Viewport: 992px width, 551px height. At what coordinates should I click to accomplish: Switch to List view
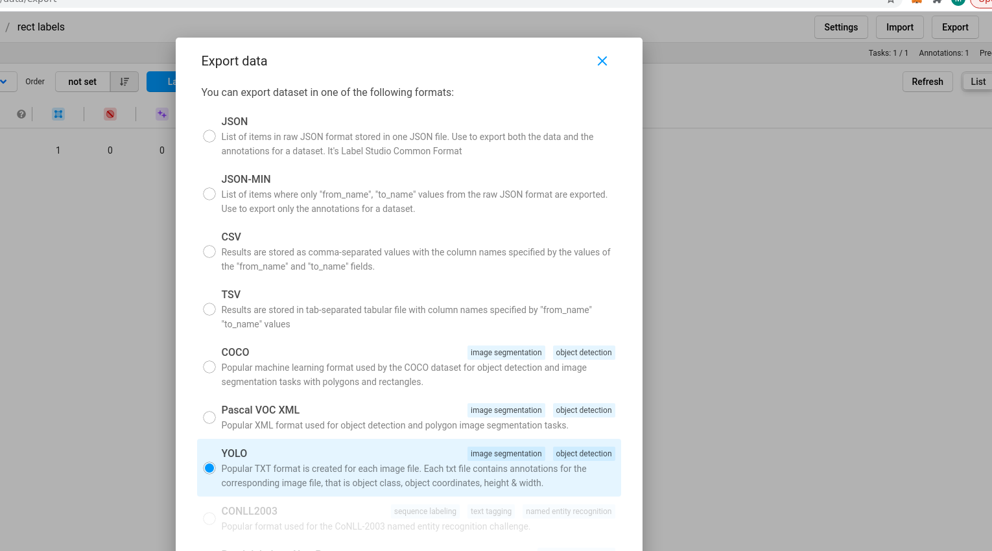click(978, 82)
